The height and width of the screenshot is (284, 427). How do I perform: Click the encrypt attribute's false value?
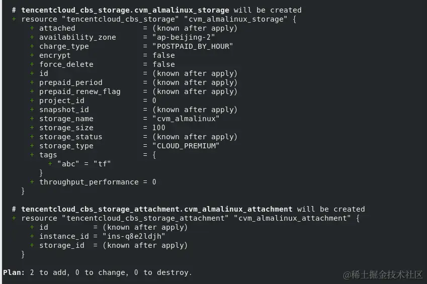click(x=163, y=55)
